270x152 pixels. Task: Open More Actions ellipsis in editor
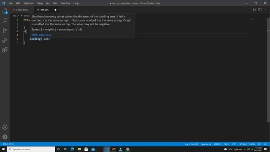[x=265, y=10]
